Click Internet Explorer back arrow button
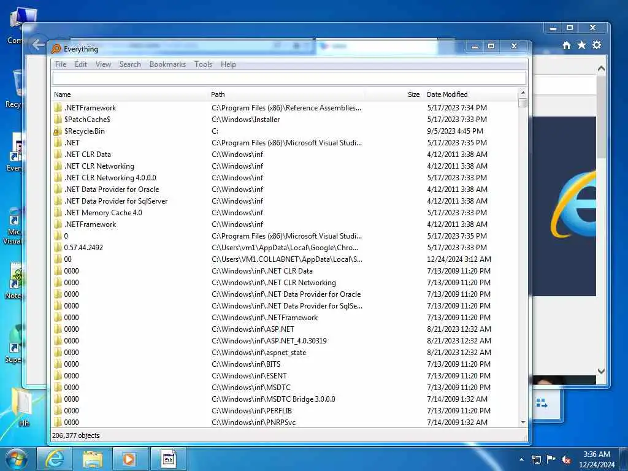Screen dimensions: 628x471 coord(37,44)
